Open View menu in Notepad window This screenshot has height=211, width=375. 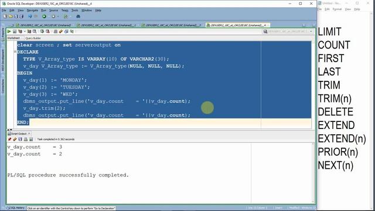pos(347,9)
